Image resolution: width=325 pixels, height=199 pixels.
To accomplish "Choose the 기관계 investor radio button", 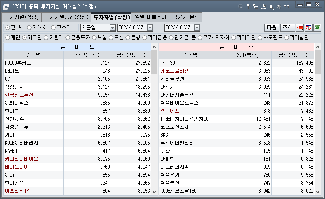I will coord(46,38).
